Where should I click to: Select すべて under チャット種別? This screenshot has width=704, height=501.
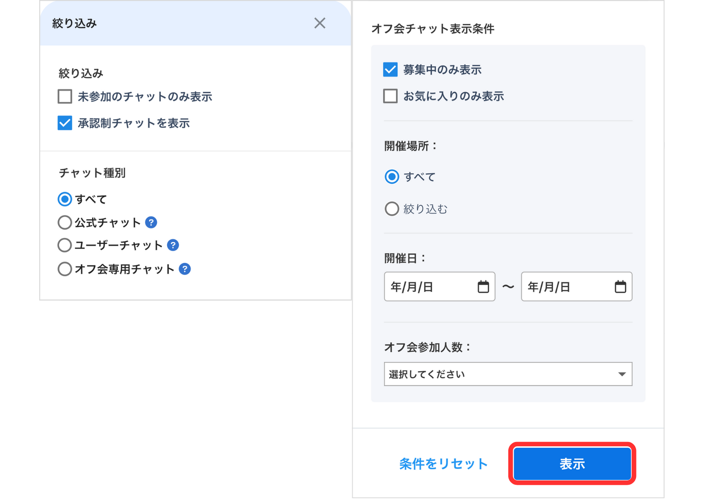pyautogui.click(x=65, y=199)
